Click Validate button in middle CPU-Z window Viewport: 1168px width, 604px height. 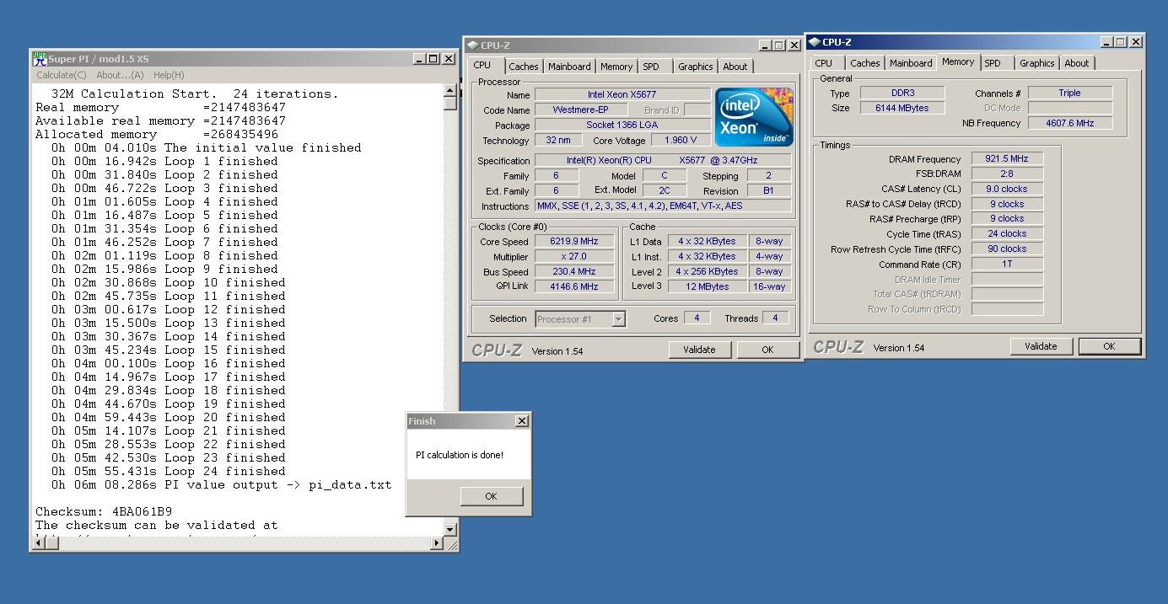tap(699, 350)
